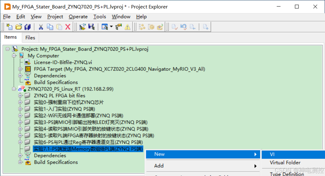Click the ZYNQ7020_PS_Linux_RT target status icon
325x176 pixels.
tap(22, 89)
